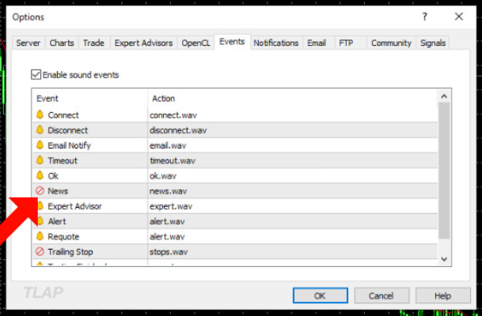Click the Event column header
Image resolution: width=482 pixels, height=316 pixels.
point(89,99)
